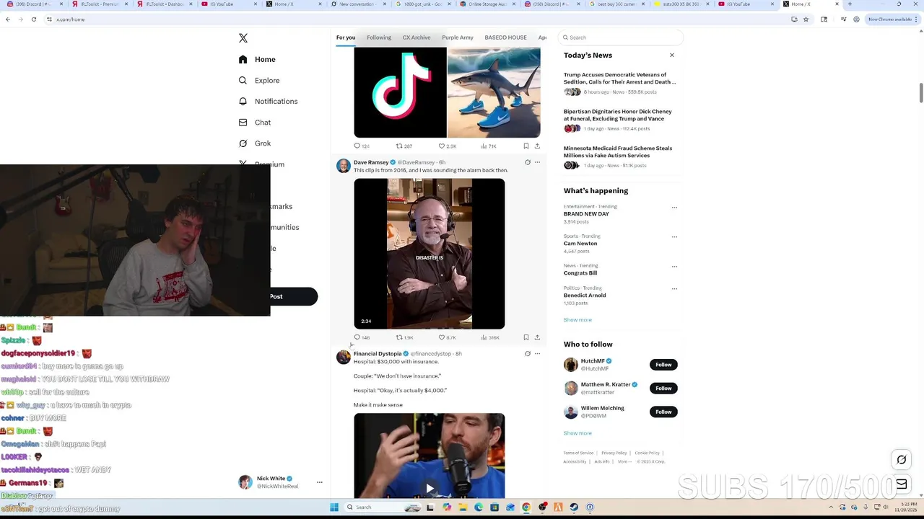Bookmark this page with the star icon
Screen dimensions: 924x519
[x=806, y=19]
